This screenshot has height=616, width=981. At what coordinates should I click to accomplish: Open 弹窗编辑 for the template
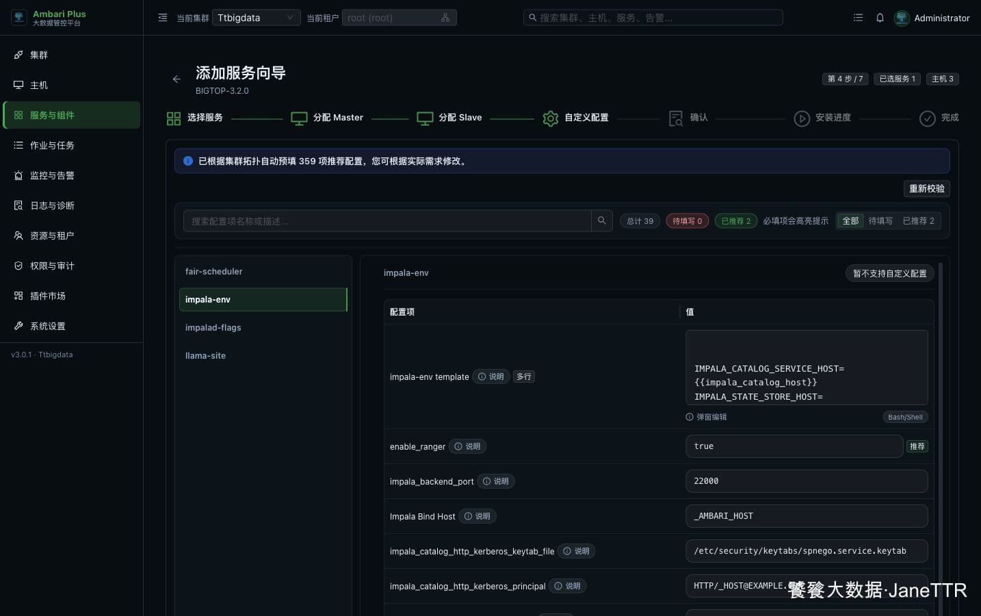click(707, 417)
